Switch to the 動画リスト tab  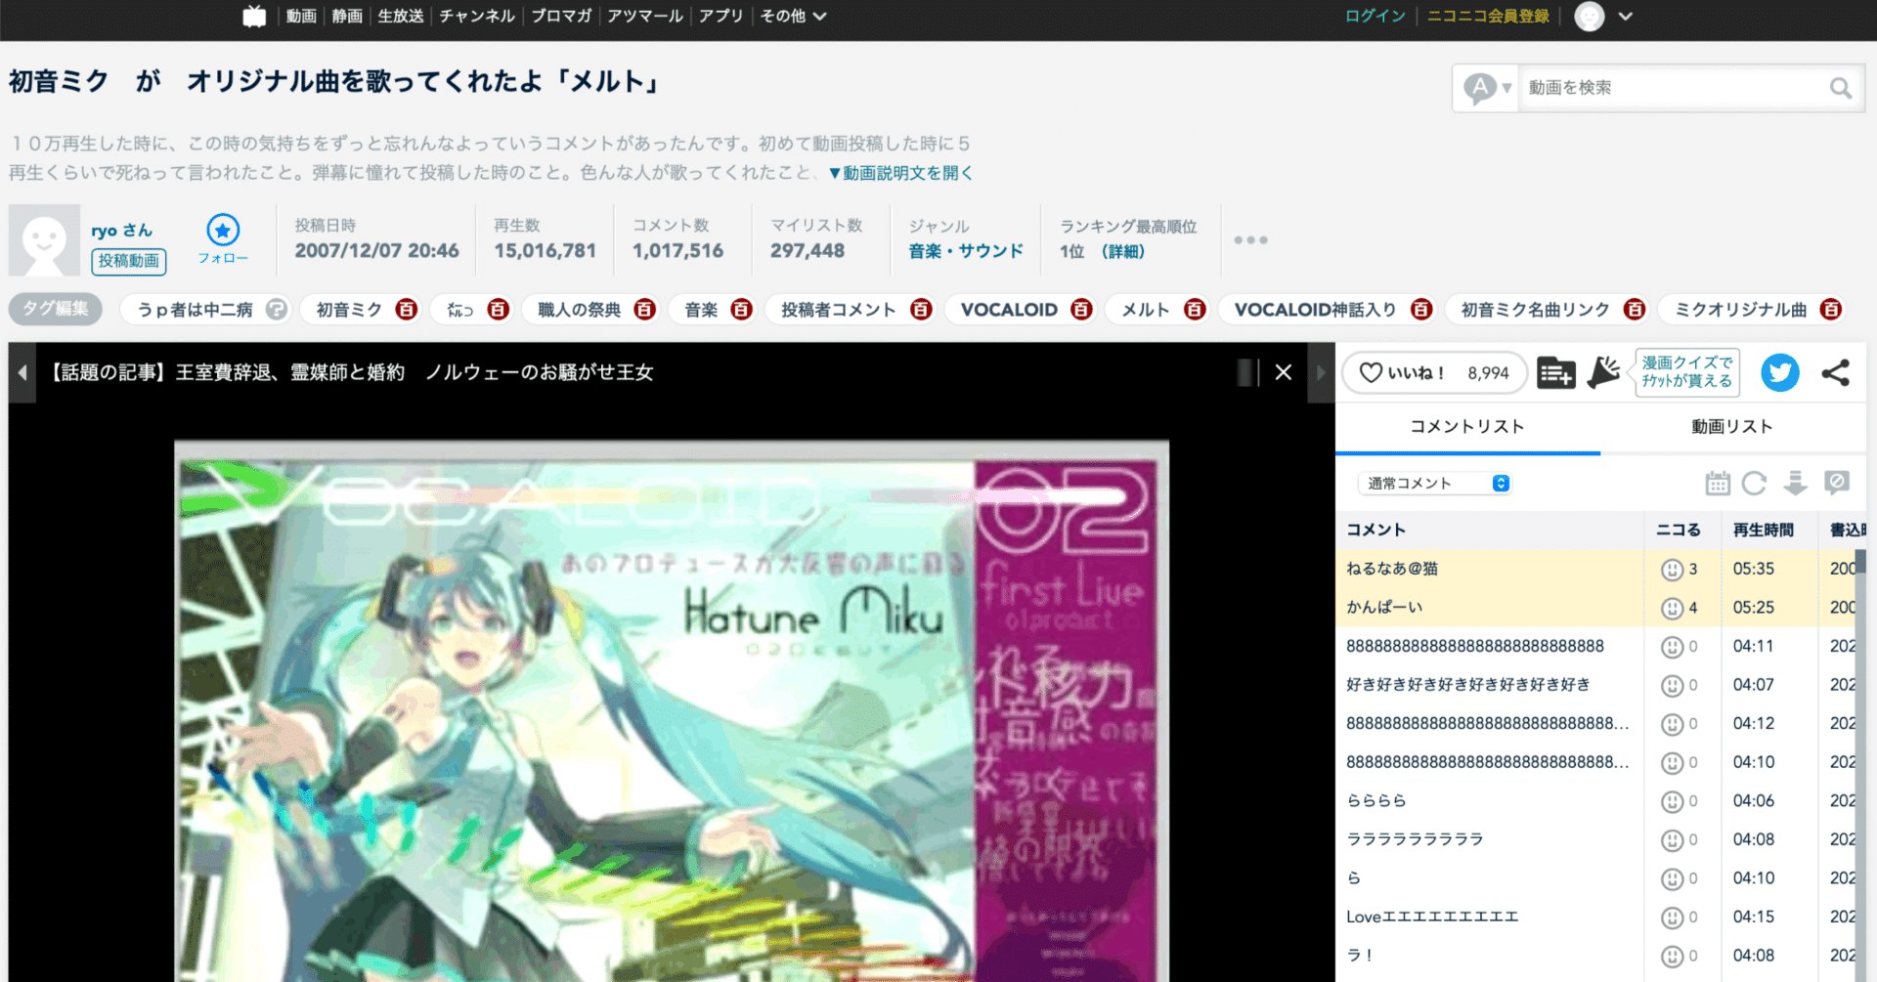[x=1731, y=426]
